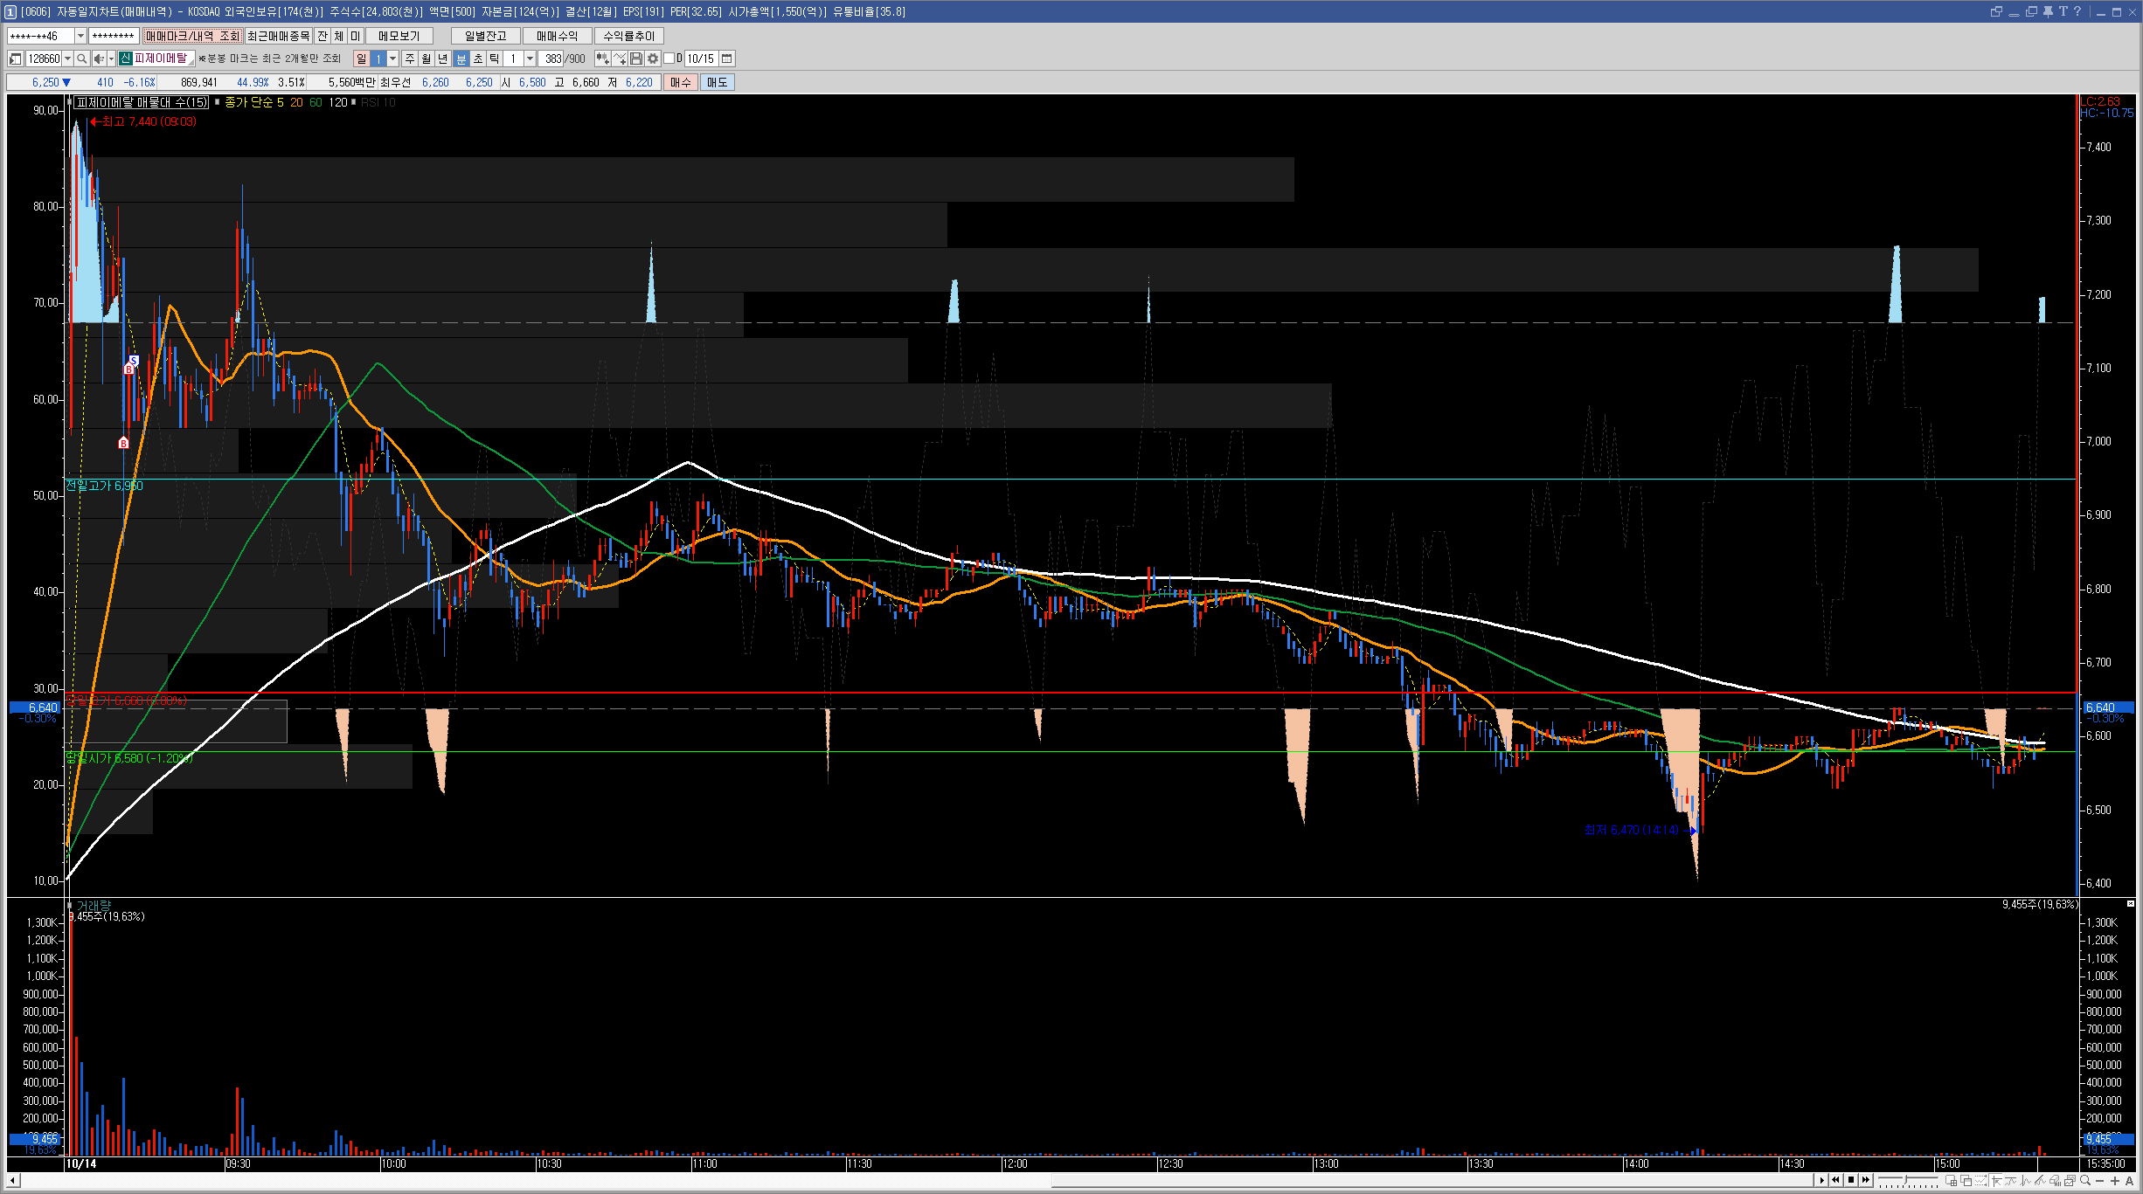
Task: Click the zoom-in plus icon
Action: pos(2115,1181)
